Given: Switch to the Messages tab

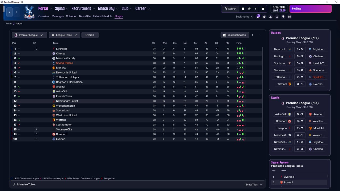Looking at the screenshot, I should (x=58, y=16).
